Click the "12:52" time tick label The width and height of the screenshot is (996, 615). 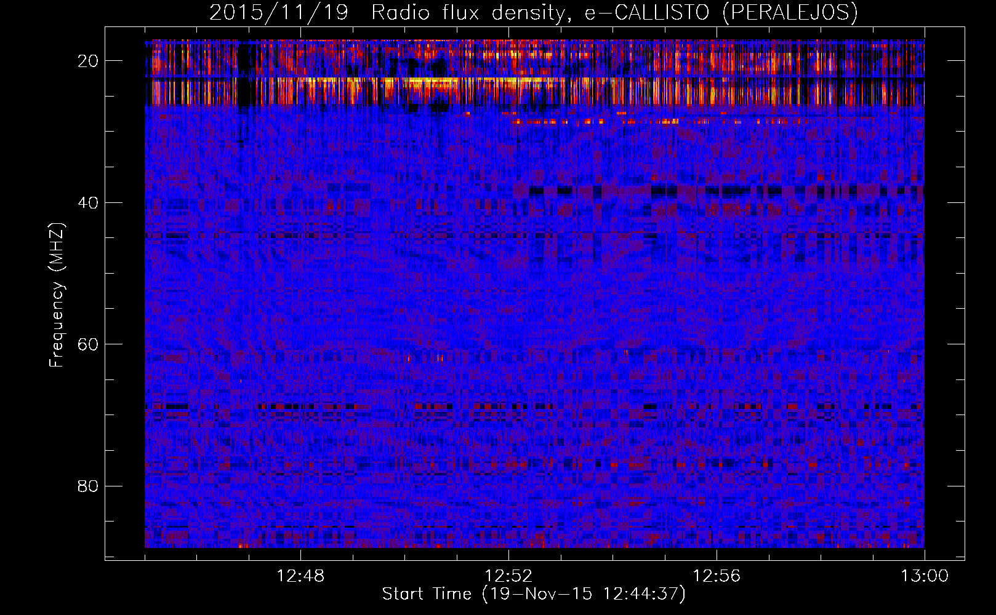click(x=508, y=576)
